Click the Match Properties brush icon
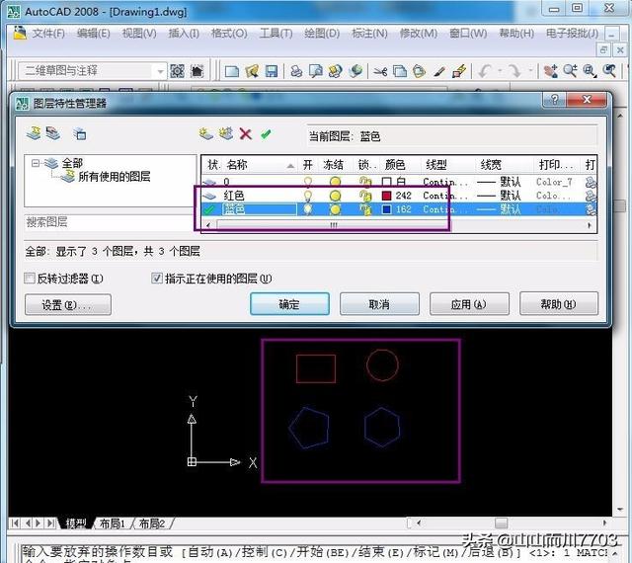 point(439,72)
